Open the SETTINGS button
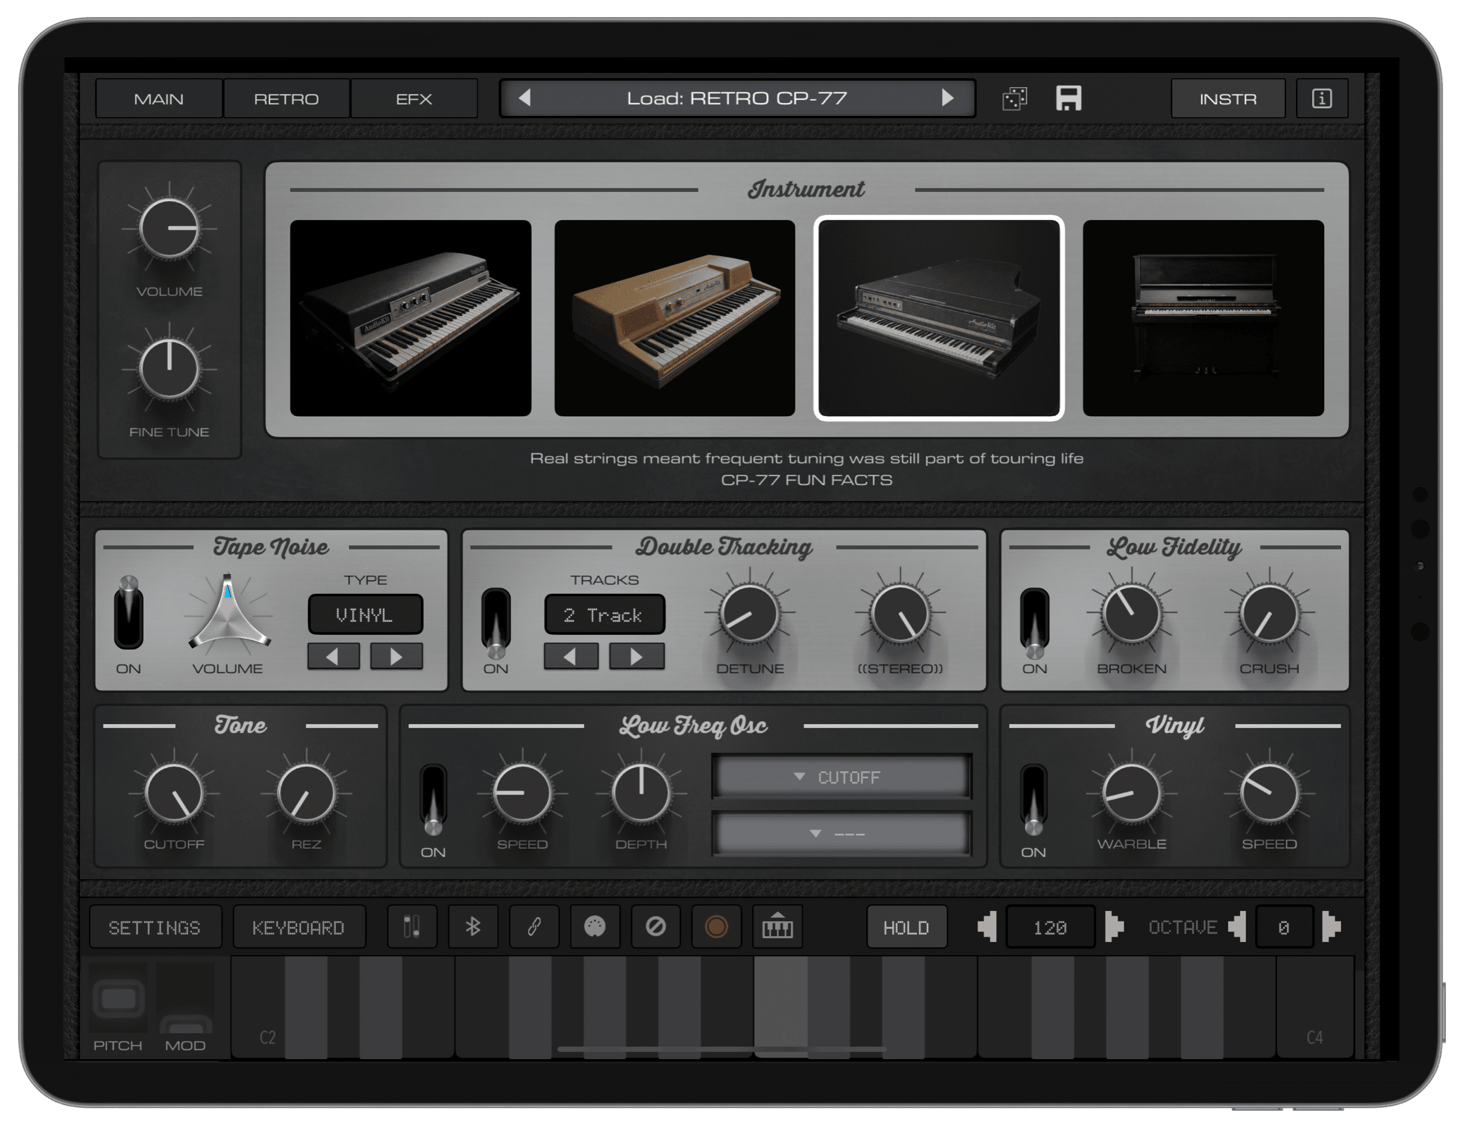This screenshot has width=1464, height=1129. pyautogui.click(x=155, y=927)
